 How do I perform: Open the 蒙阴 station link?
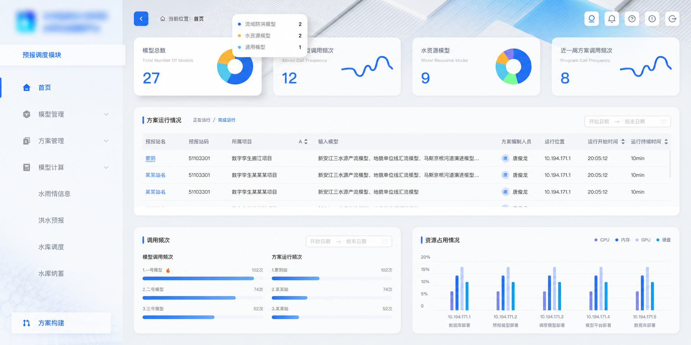click(150, 158)
